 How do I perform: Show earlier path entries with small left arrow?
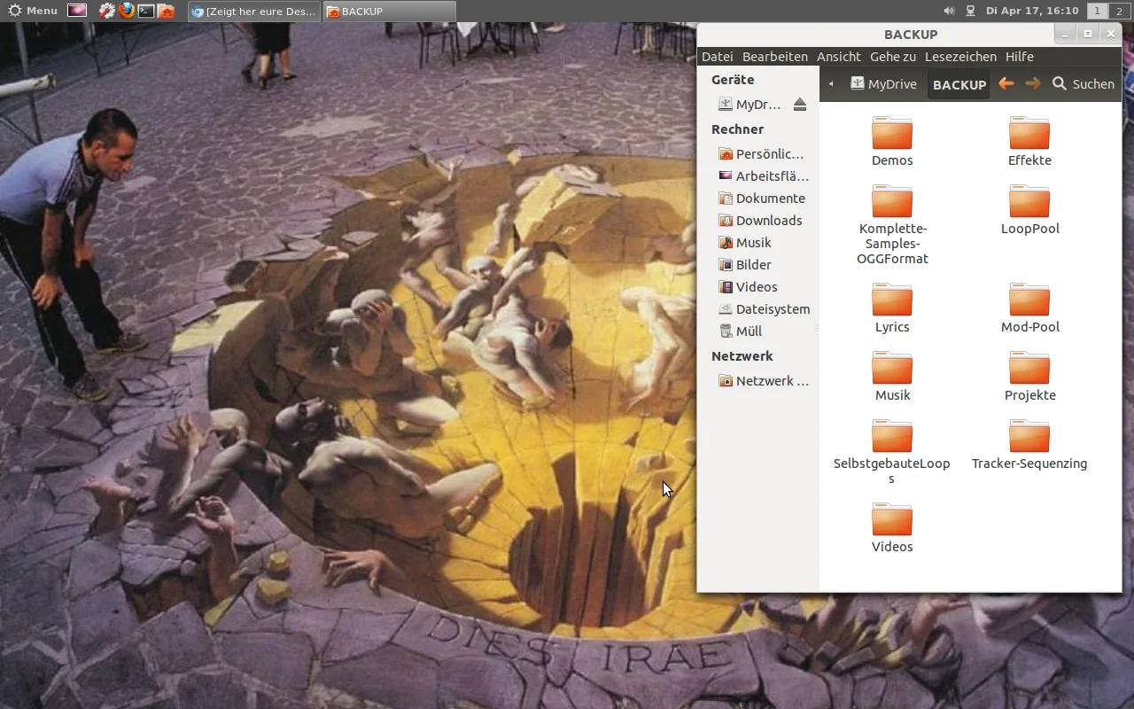pyautogui.click(x=831, y=83)
